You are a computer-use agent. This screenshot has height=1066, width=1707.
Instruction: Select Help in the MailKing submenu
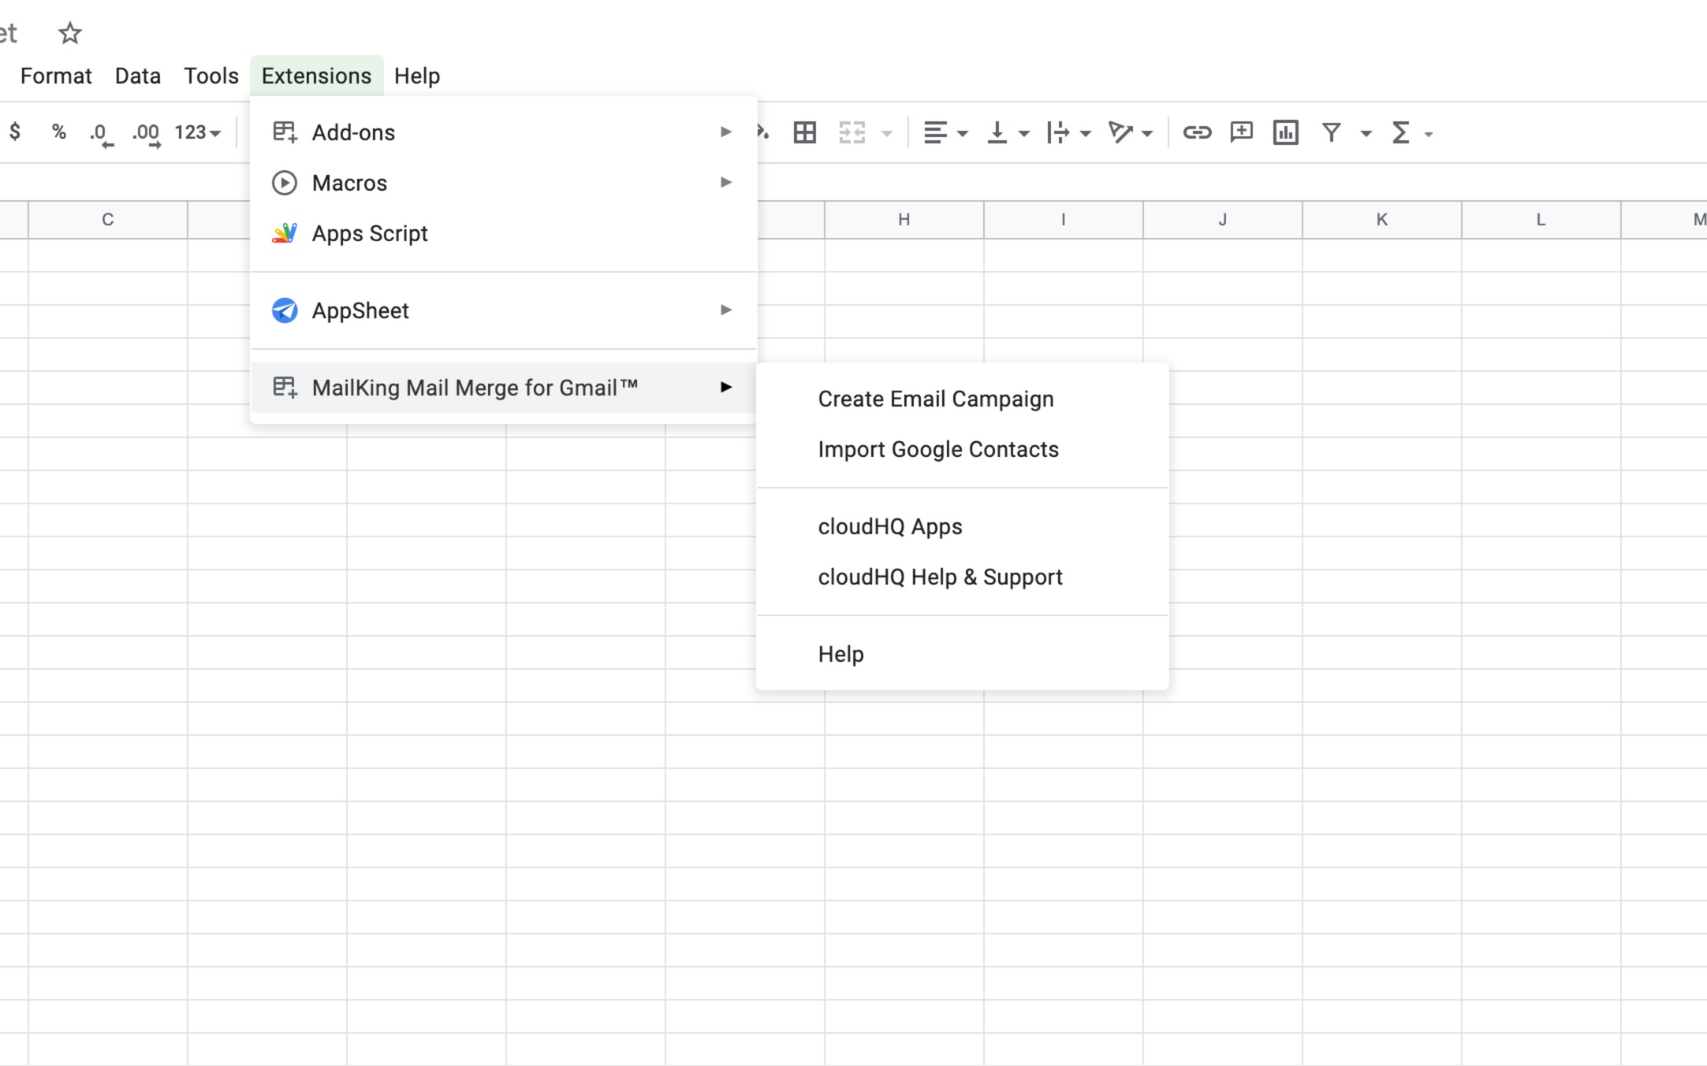tap(962, 654)
